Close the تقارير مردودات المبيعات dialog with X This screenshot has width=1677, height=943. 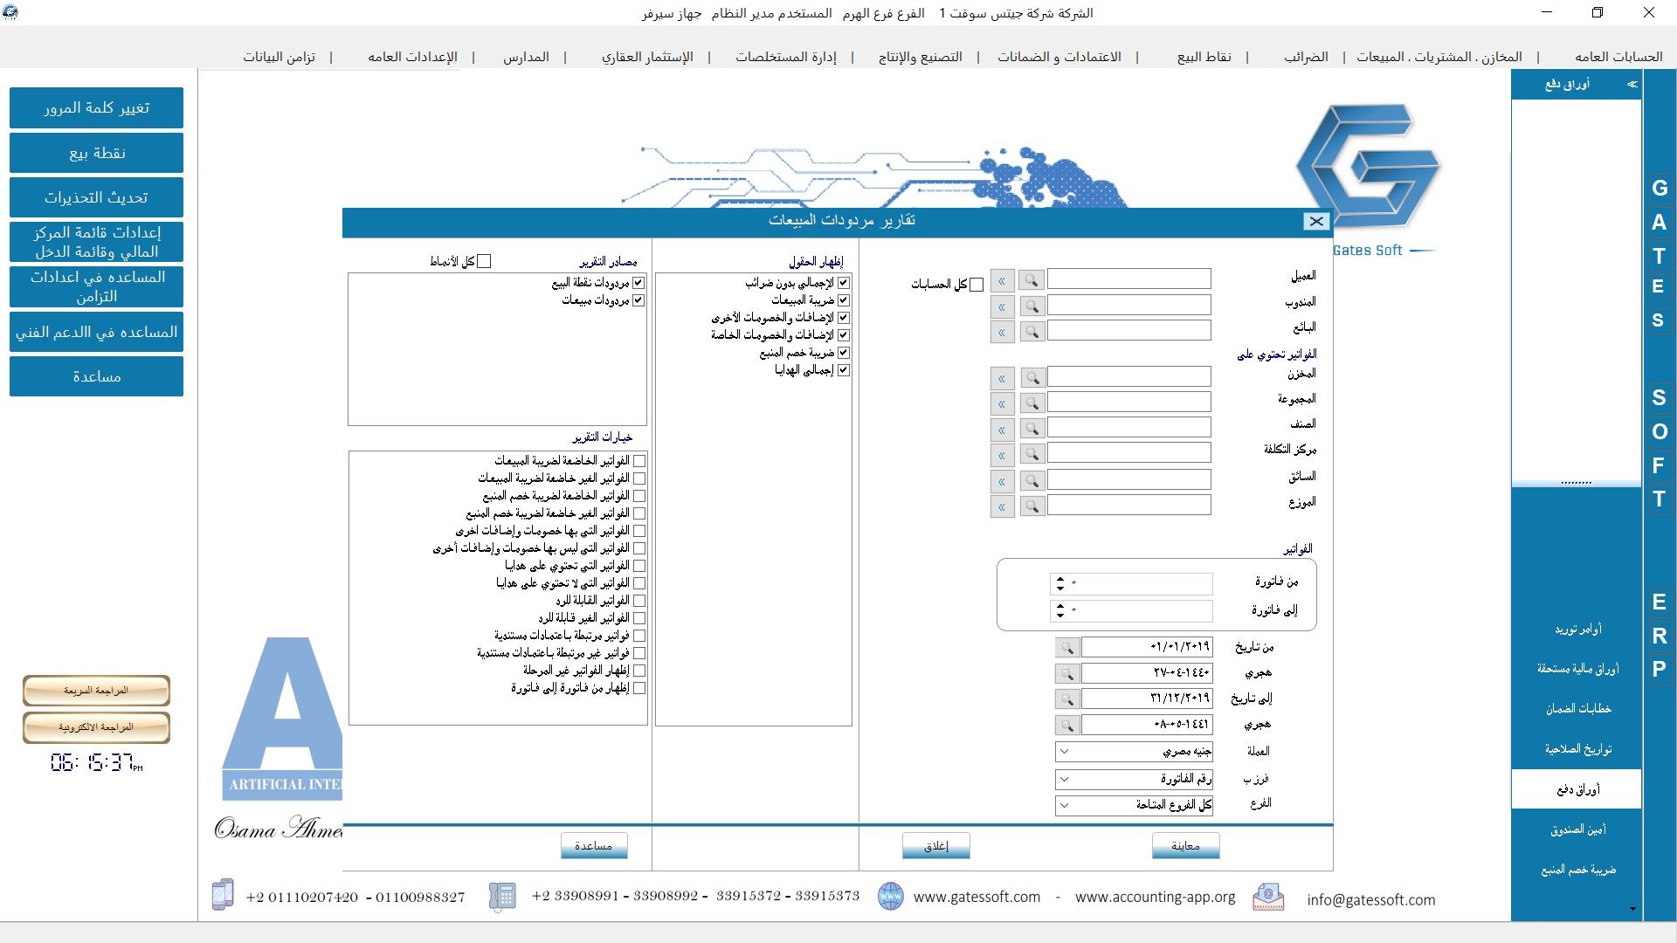[x=1315, y=222]
